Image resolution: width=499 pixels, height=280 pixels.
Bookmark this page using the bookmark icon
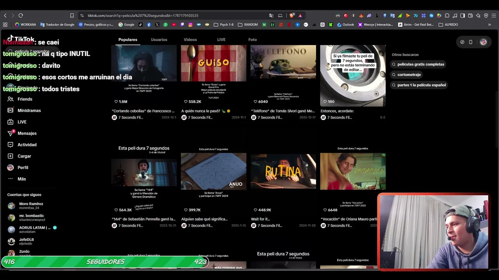point(72,16)
